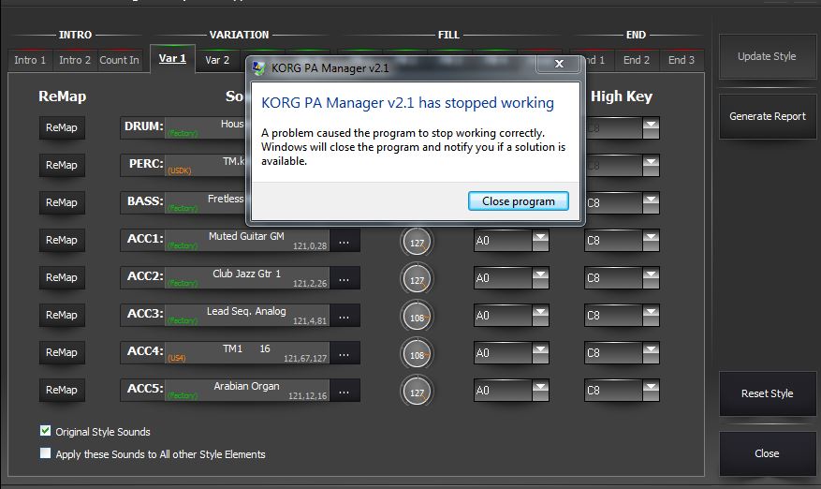Expand the ACC1 low key A0 dropdown
This screenshot has width=821, height=489.
(540, 241)
